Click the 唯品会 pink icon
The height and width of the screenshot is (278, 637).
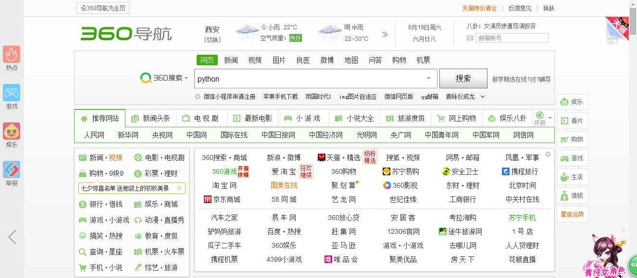tap(328, 259)
